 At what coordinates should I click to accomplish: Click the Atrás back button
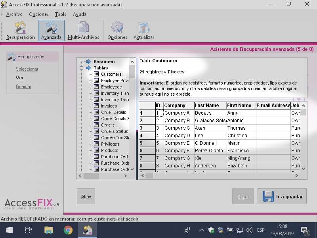tap(86, 196)
